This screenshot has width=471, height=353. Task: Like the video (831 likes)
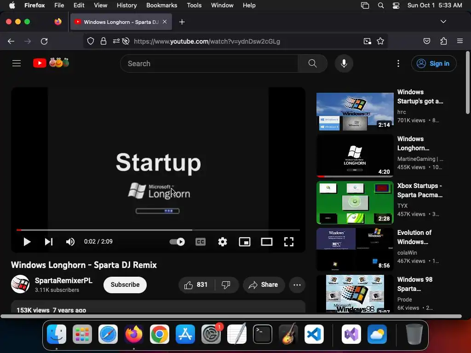tap(196, 285)
